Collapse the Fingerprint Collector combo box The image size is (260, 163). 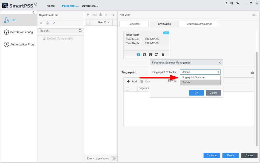218,72
